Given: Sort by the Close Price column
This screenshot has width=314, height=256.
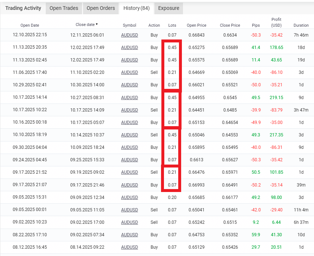Looking at the screenshot, I should tap(229, 25).
